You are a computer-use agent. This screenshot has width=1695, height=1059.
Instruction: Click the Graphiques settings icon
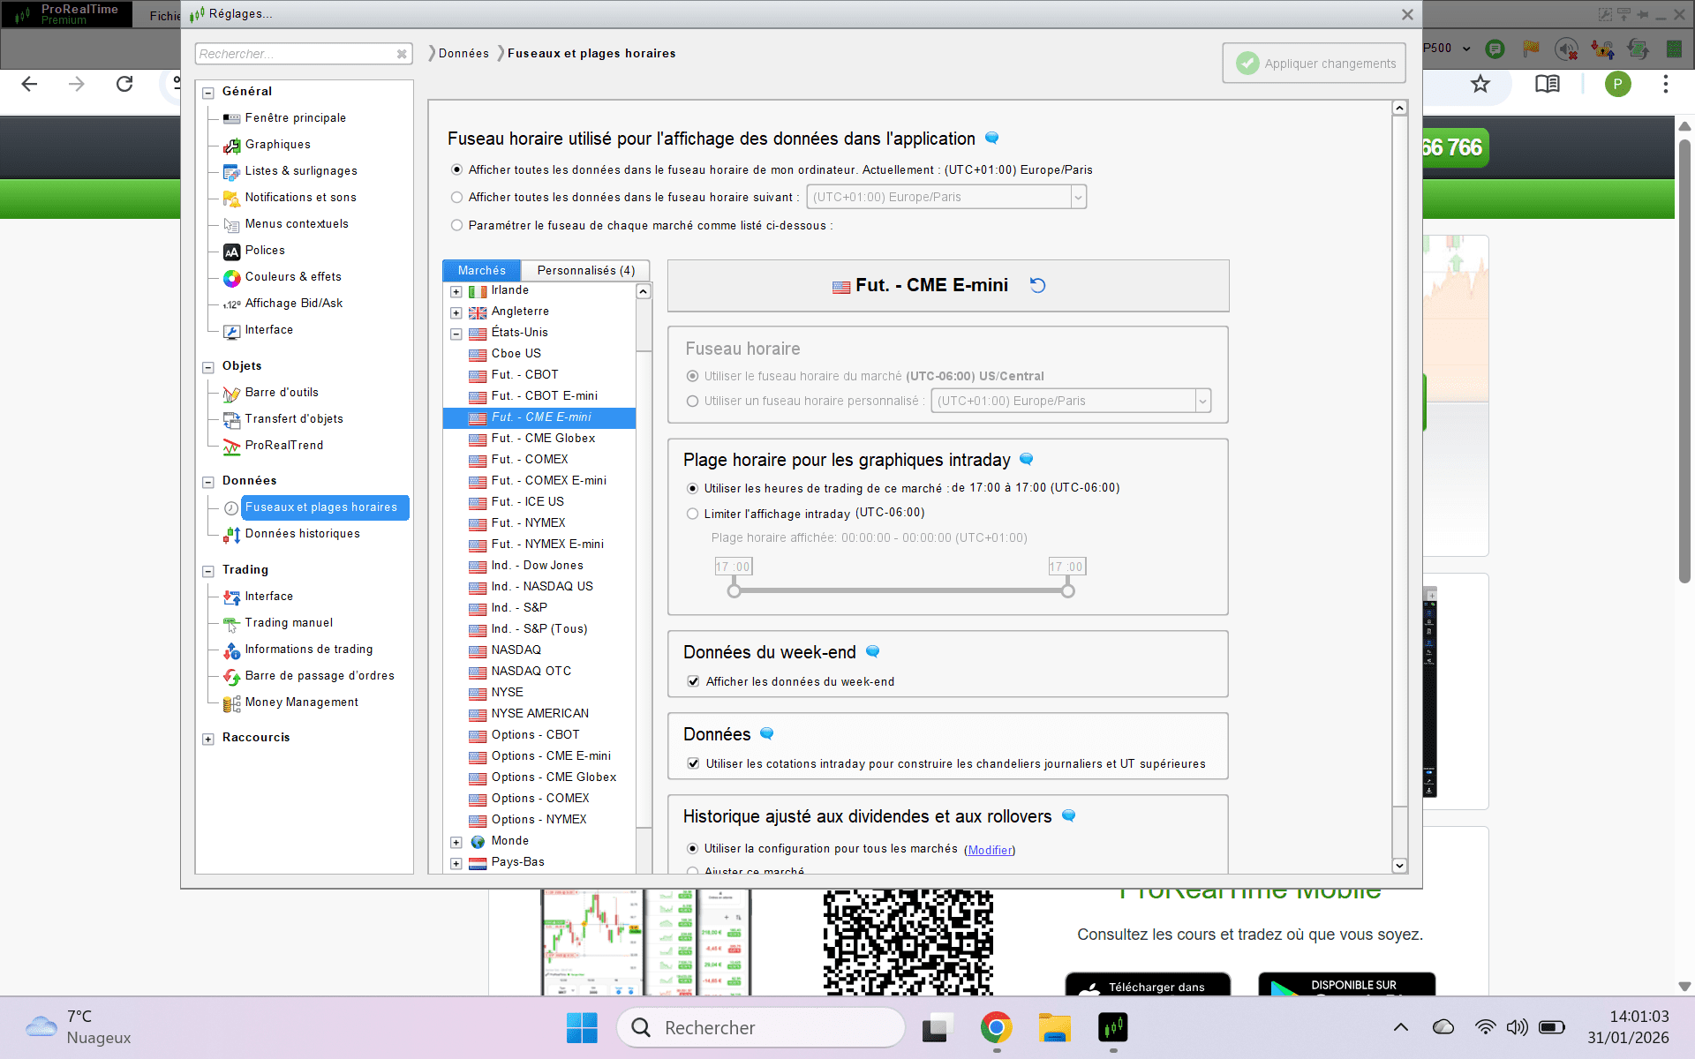coord(231,145)
